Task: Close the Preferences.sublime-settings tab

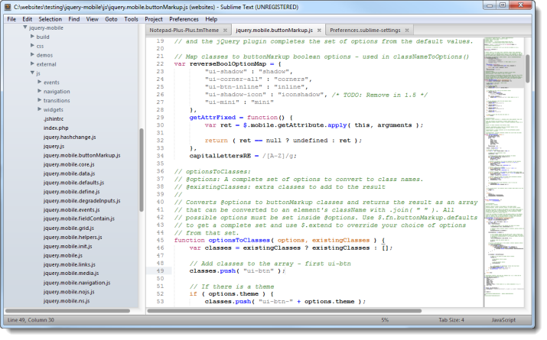Action: click(407, 31)
